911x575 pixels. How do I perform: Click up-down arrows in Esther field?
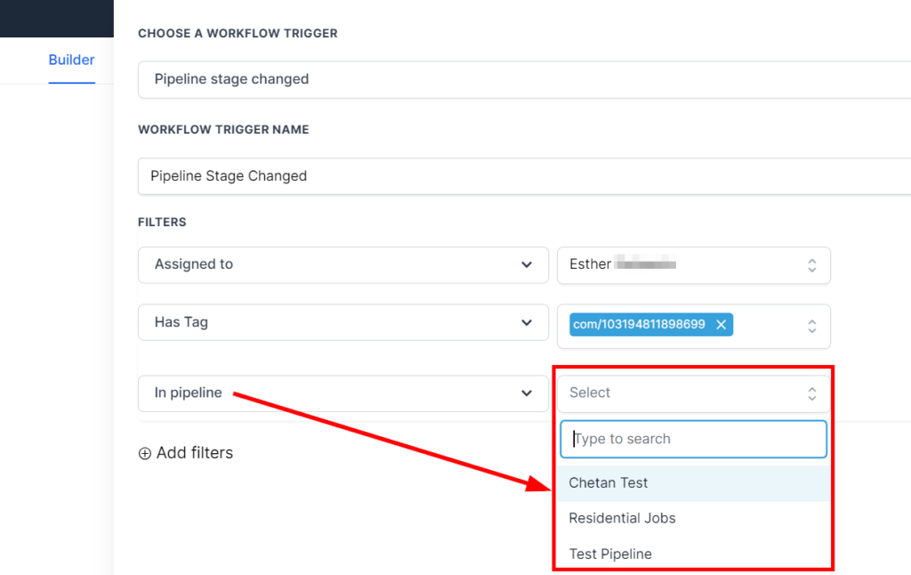811,265
